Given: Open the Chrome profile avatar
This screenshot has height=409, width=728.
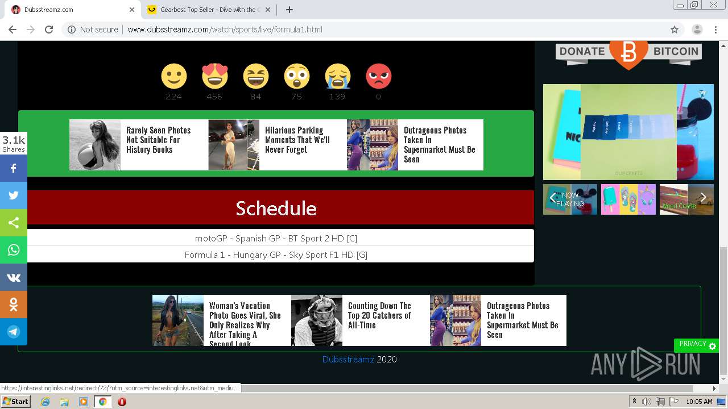Looking at the screenshot, I should click(x=697, y=30).
